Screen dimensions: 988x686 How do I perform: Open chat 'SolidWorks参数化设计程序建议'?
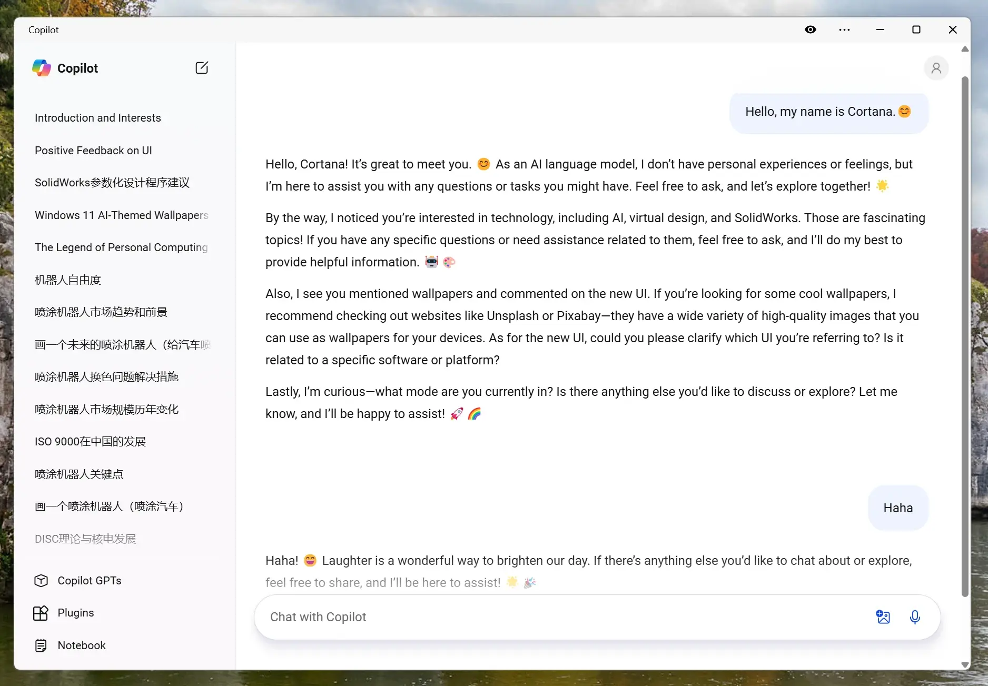(x=112, y=183)
